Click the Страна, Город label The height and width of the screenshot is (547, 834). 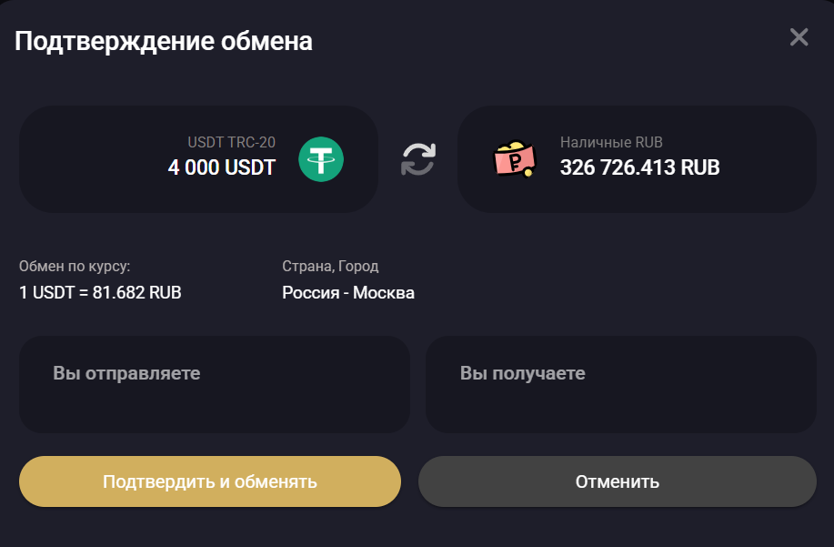point(330,267)
